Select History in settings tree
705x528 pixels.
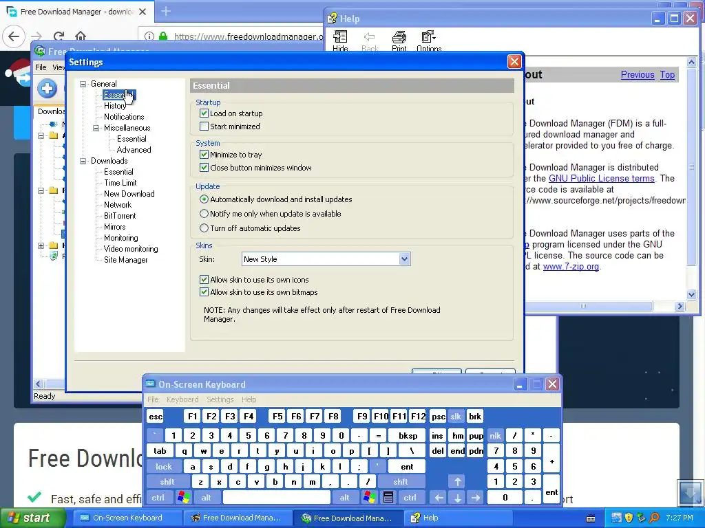115,106
